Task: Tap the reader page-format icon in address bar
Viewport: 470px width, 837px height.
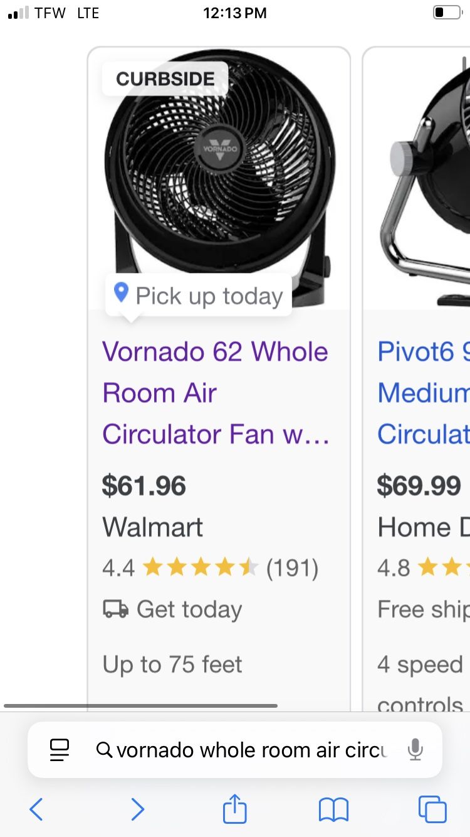Action: 60,750
